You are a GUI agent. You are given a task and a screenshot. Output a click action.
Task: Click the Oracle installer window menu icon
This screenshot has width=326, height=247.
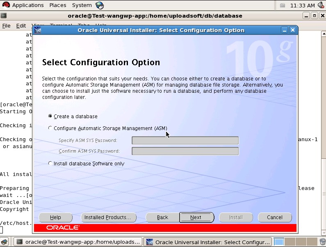click(x=38, y=30)
